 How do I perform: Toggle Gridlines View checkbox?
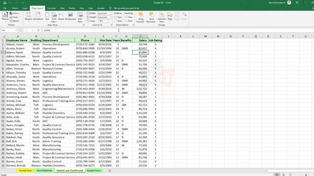pyautogui.click(x=116, y=17)
